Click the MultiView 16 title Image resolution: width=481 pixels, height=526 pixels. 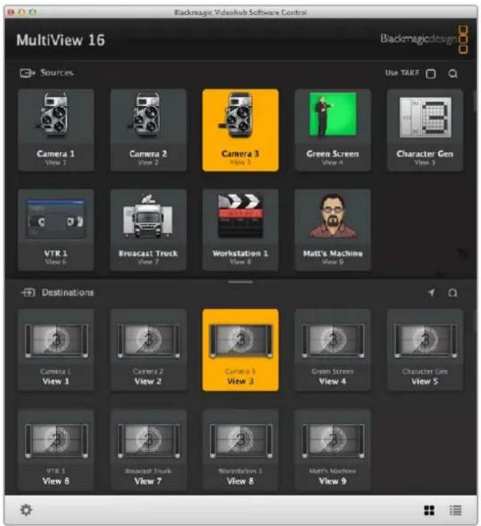(61, 40)
